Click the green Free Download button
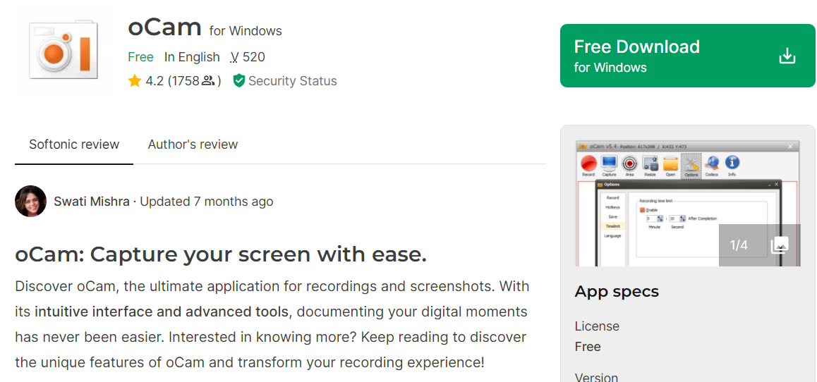The image size is (817, 382). pyautogui.click(x=687, y=56)
